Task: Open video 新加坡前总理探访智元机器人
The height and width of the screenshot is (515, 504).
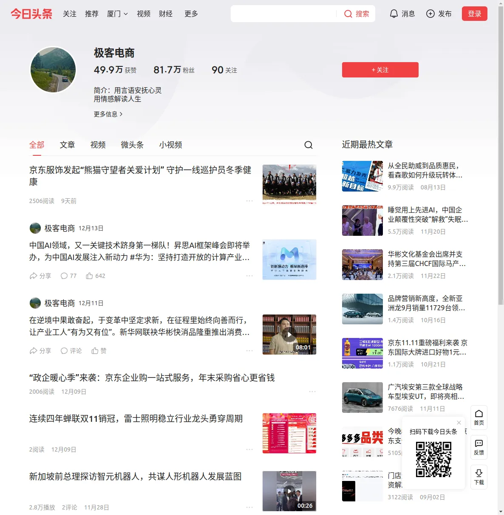Action: [x=135, y=476]
